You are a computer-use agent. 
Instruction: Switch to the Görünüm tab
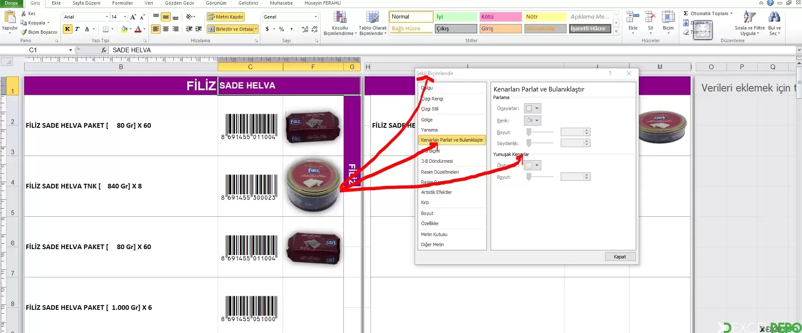(x=216, y=3)
